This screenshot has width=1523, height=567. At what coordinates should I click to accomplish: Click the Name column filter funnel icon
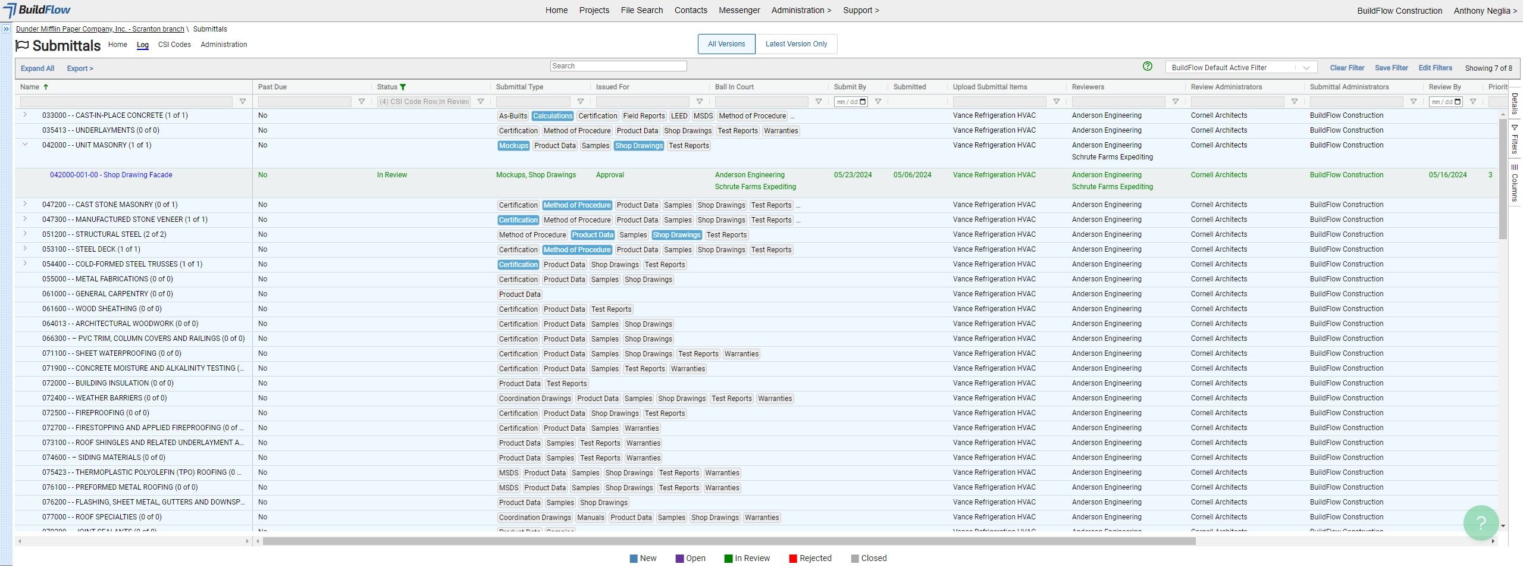242,102
